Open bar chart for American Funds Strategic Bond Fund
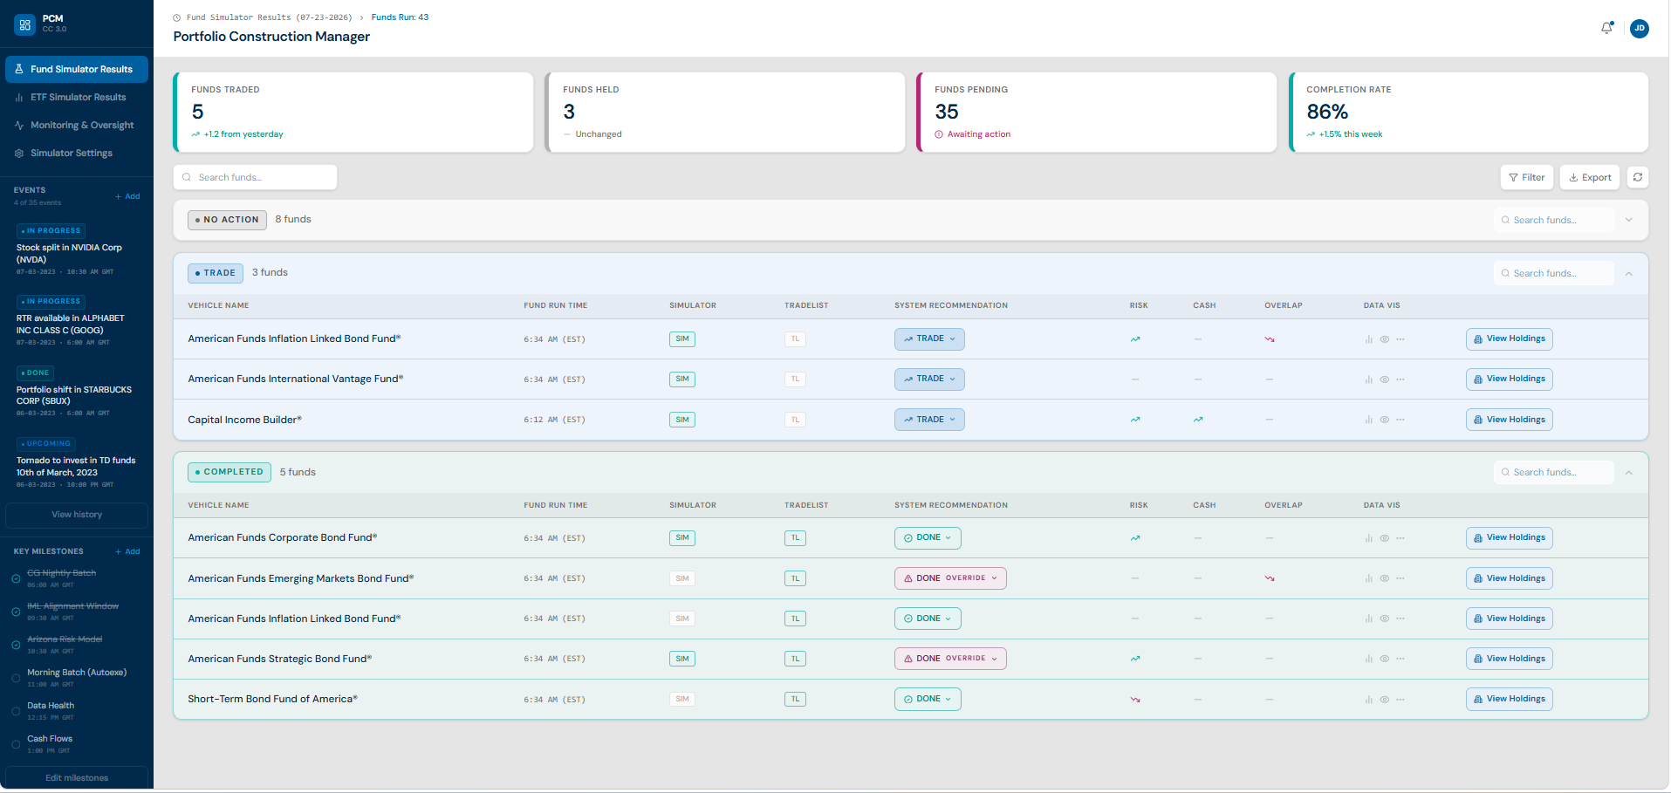This screenshot has width=1671, height=793. (1369, 659)
